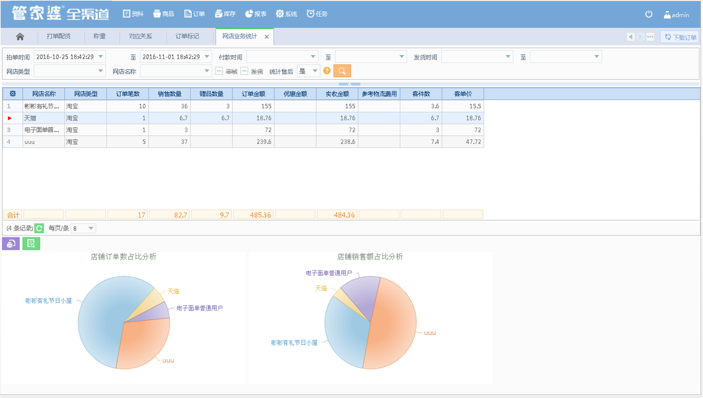The height and width of the screenshot is (398, 703).
Task: Click uuu slice in order count pie
Action: coord(144,342)
